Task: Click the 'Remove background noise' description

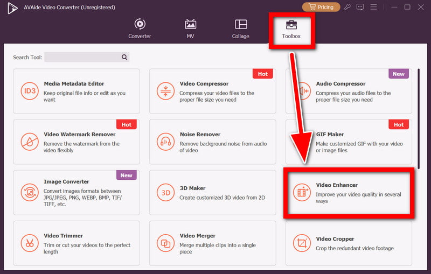Action: tap(223, 147)
